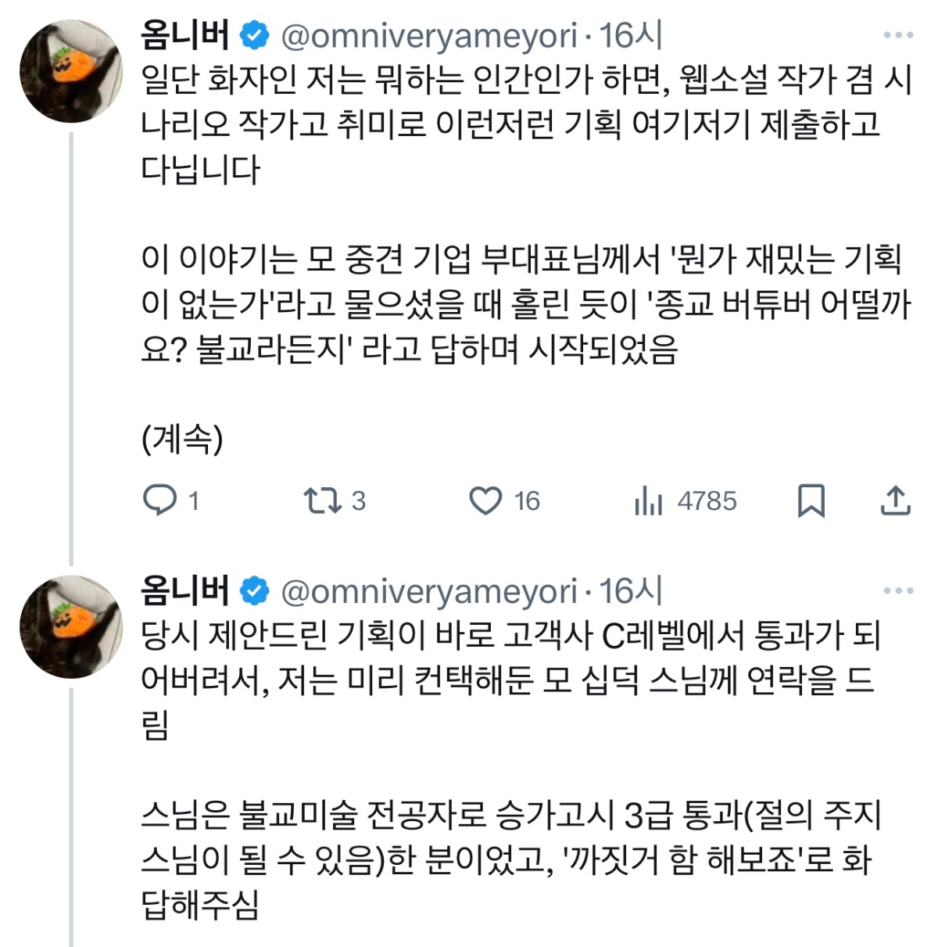Click the verified badge on the first tweet
This screenshot has width=938, height=947.
(x=255, y=36)
